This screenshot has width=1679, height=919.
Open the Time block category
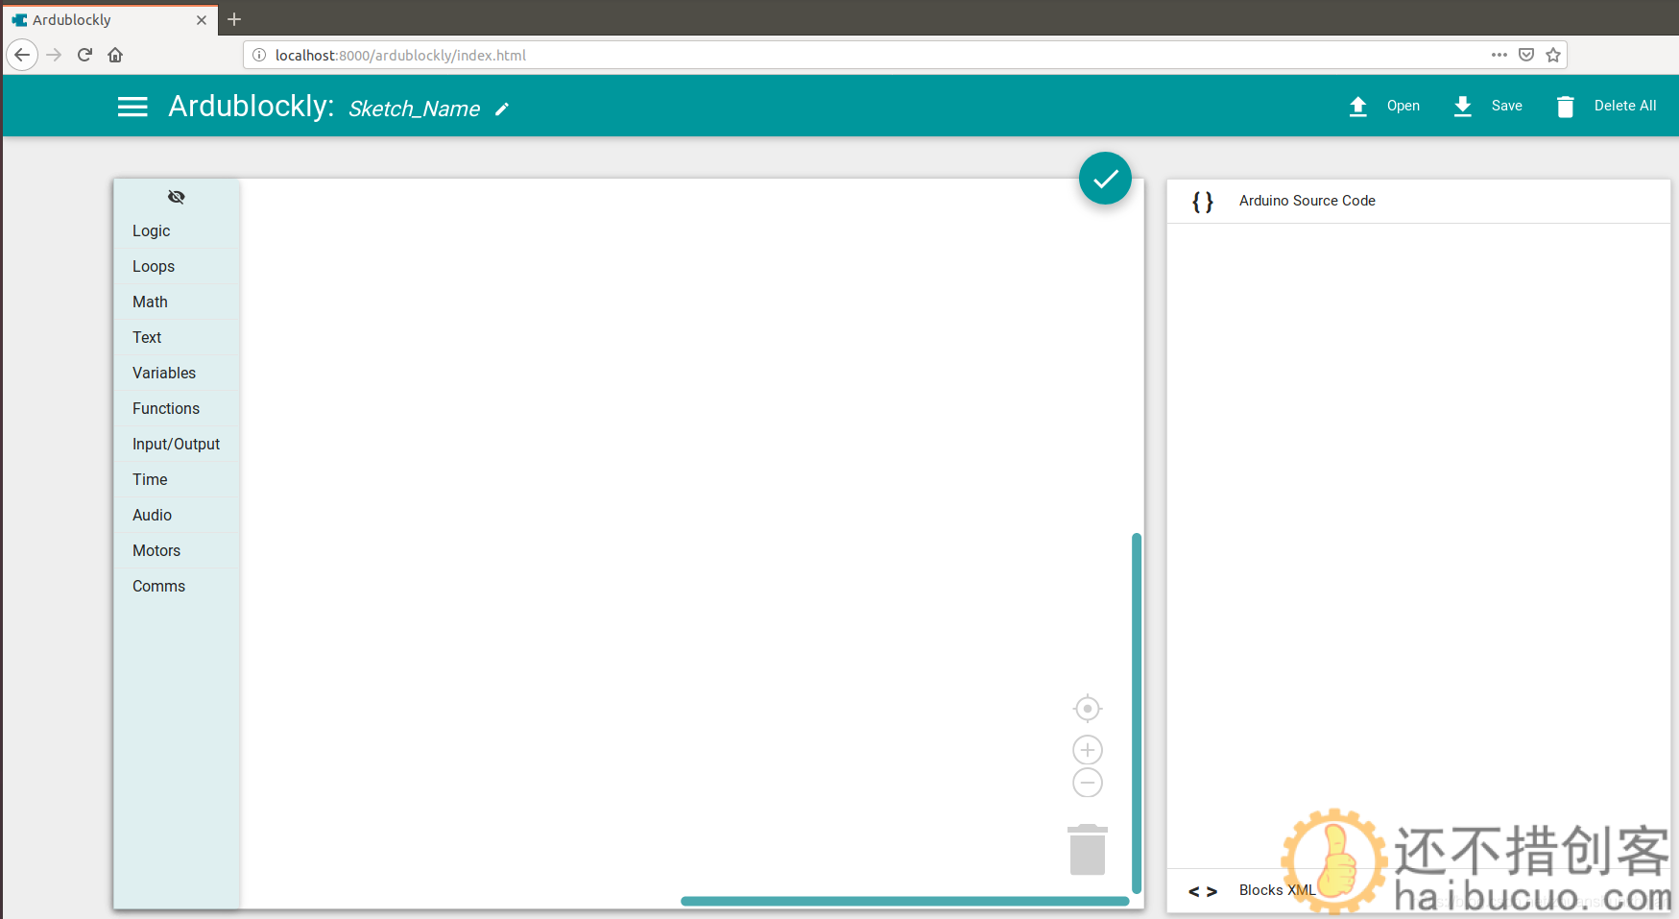coord(177,480)
